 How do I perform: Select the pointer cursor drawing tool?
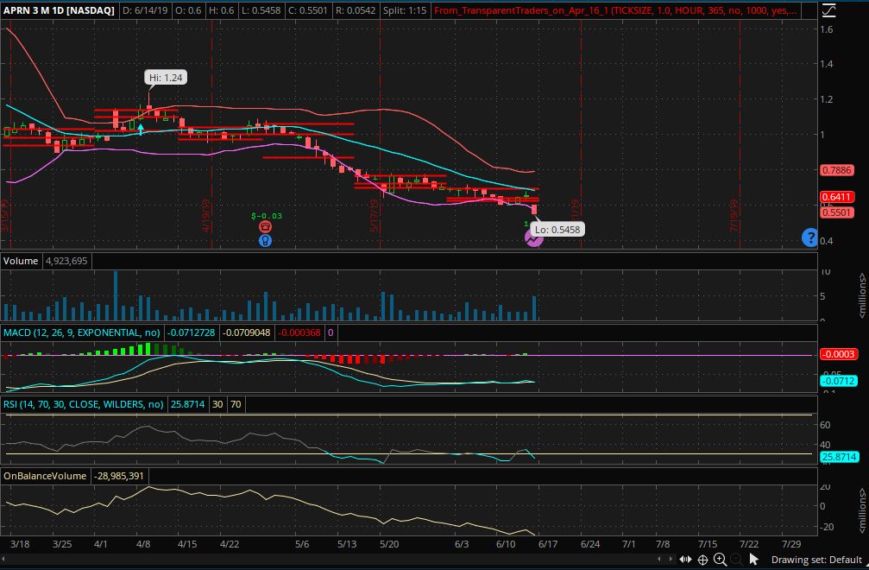click(x=753, y=560)
